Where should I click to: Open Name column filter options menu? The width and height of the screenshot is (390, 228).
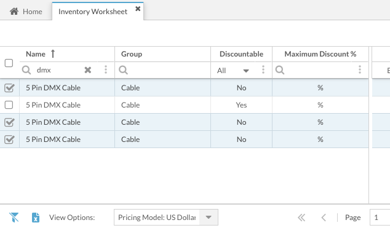(x=106, y=69)
